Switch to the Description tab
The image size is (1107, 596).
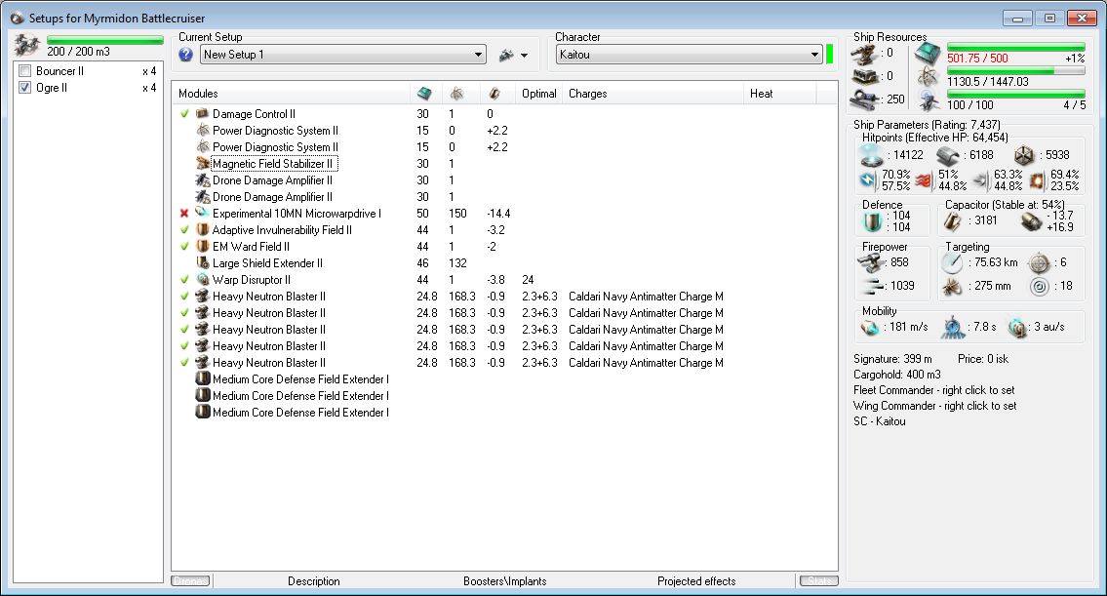click(313, 581)
